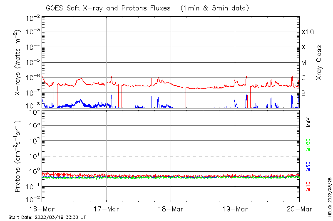Click the '(1min & 5min data)' subtitle text
The height and width of the screenshot is (221, 333).
pyautogui.click(x=215, y=8)
